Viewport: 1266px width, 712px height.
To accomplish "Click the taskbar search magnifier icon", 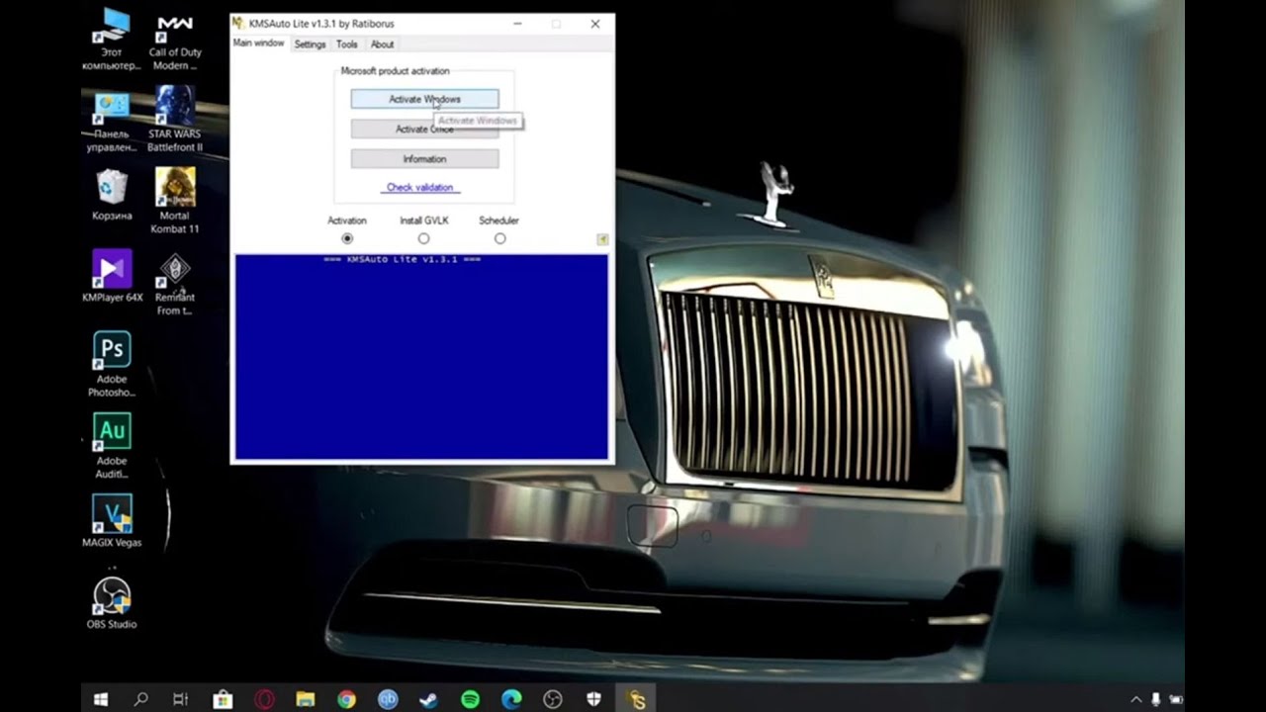I will coord(140,699).
